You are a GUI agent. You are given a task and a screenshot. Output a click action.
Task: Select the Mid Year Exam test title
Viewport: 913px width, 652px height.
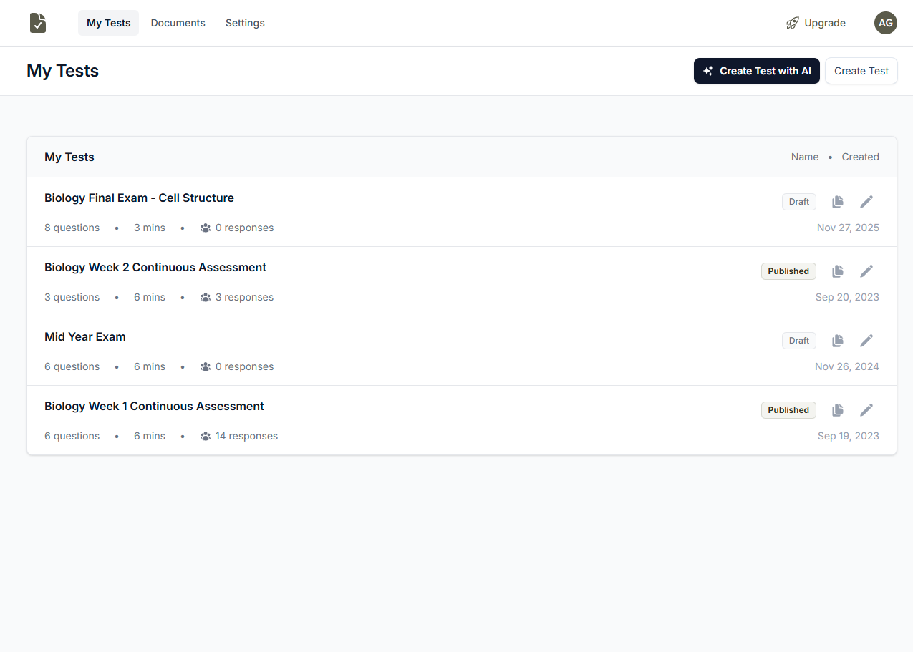(84, 336)
